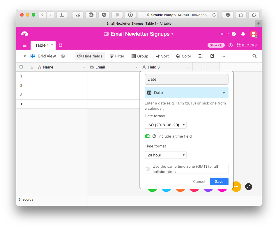Screen dimensions: 278x229
Task: Click Safari back button
Action: [x=43, y=15]
